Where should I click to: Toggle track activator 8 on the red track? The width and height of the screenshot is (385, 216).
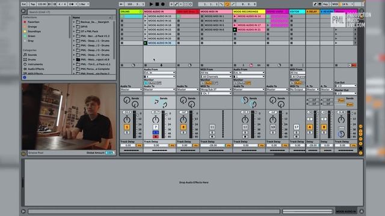click(x=183, y=127)
